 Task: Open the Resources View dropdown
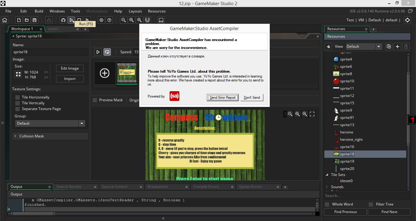click(364, 47)
